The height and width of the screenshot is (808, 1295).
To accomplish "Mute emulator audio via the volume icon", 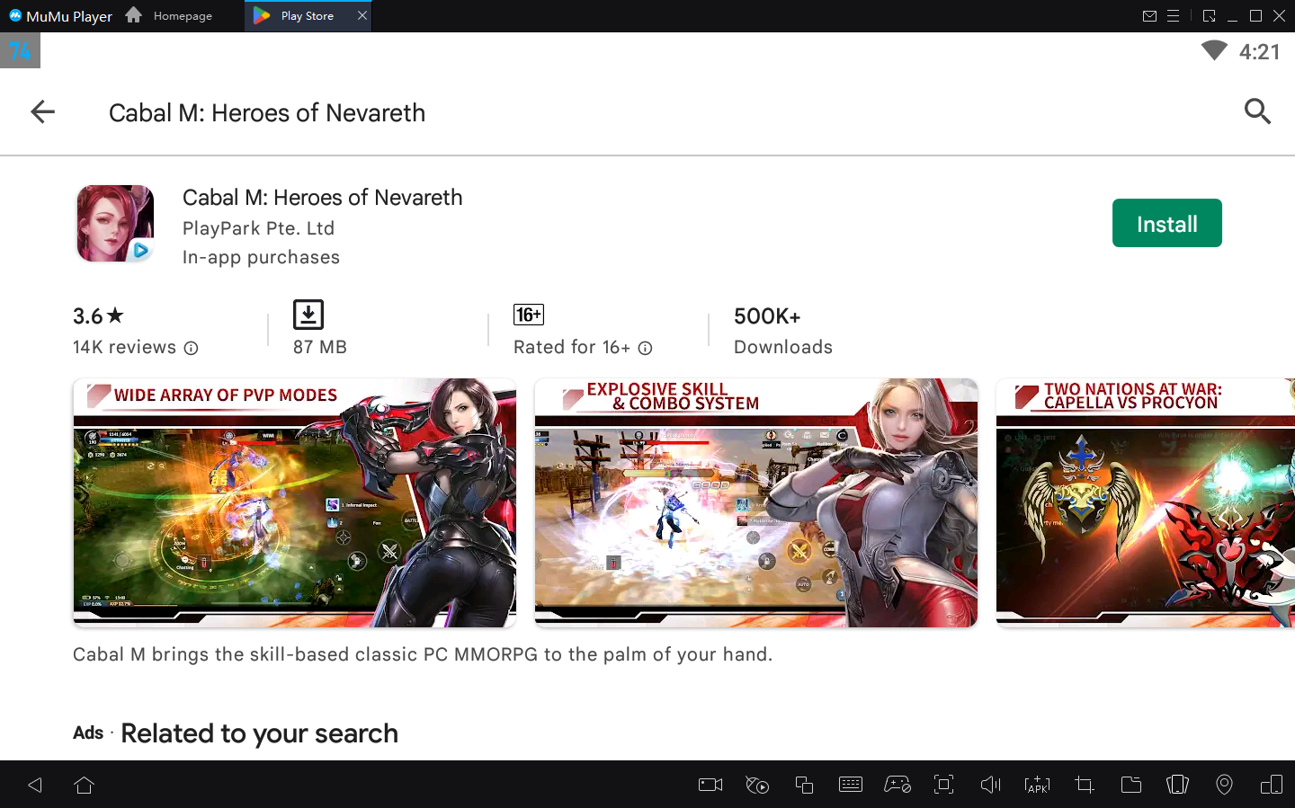I will (990, 785).
